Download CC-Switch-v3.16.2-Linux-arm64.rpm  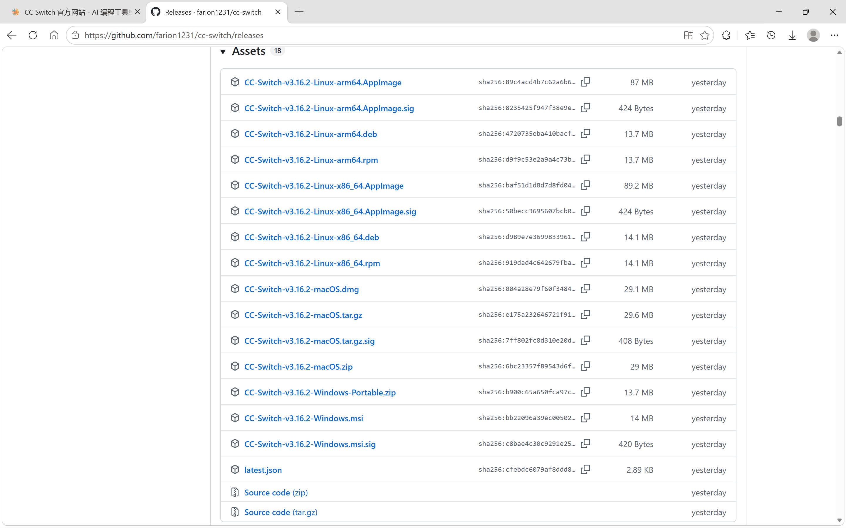311,160
